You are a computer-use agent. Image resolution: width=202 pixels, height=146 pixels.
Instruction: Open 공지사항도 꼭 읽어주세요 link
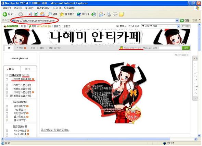55,130
